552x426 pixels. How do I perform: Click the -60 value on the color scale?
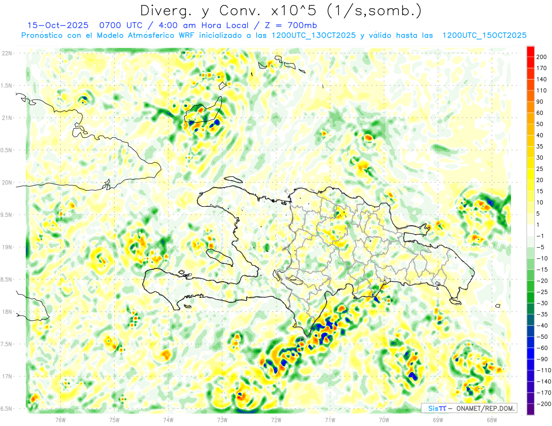(541, 348)
